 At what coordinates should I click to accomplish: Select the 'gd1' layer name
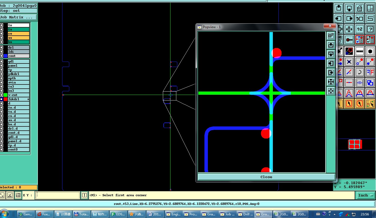[18, 61]
